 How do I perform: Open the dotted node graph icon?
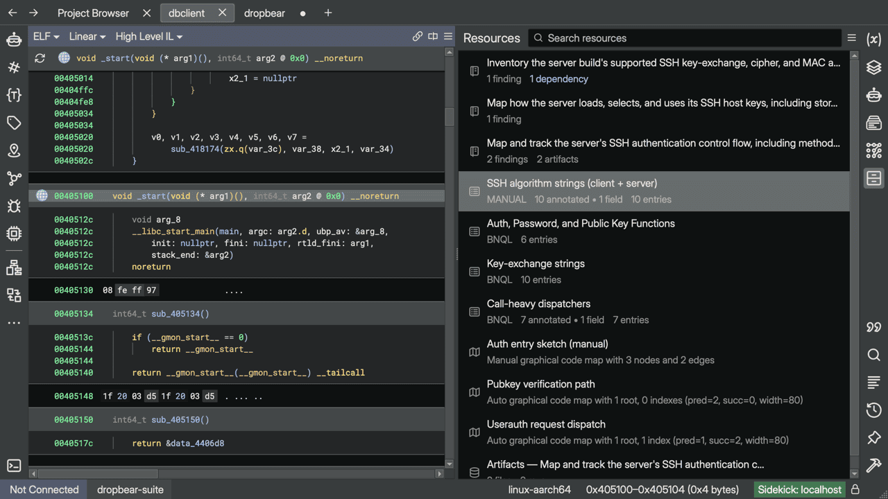tap(874, 150)
